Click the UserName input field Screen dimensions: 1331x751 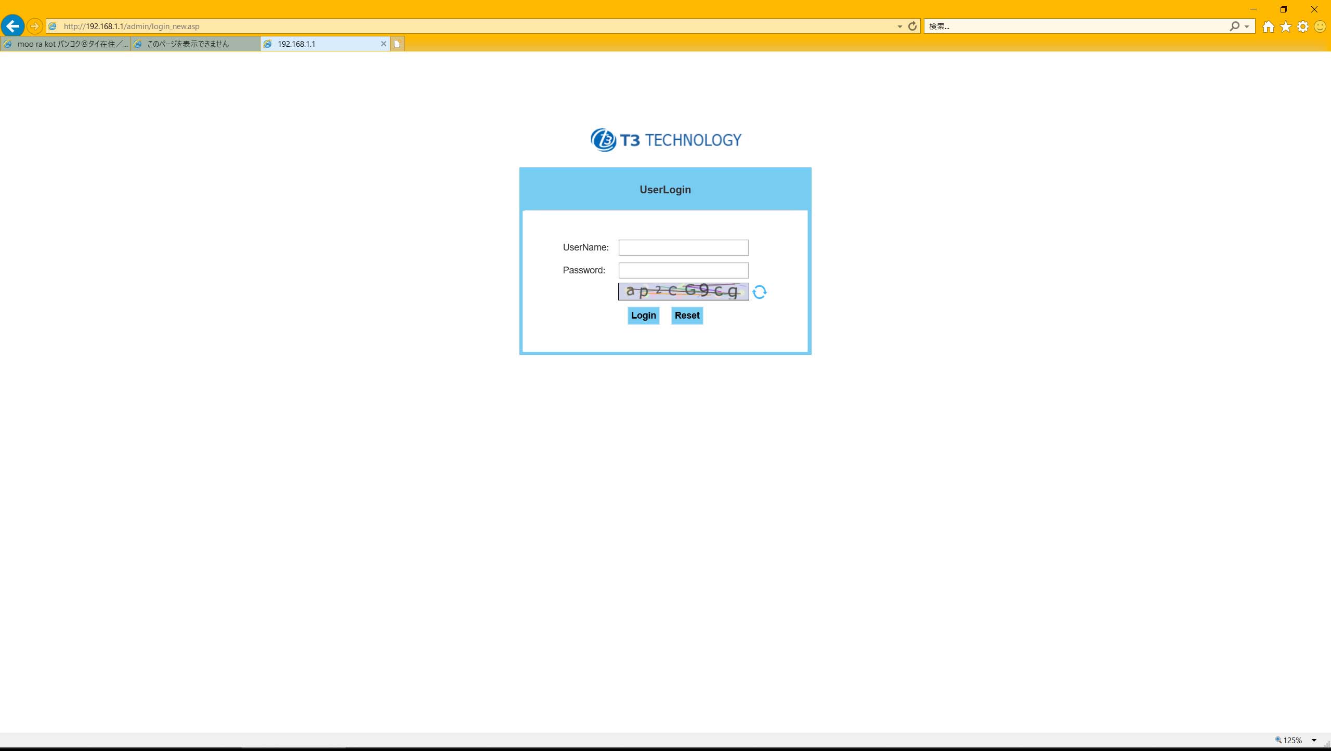[683, 247]
